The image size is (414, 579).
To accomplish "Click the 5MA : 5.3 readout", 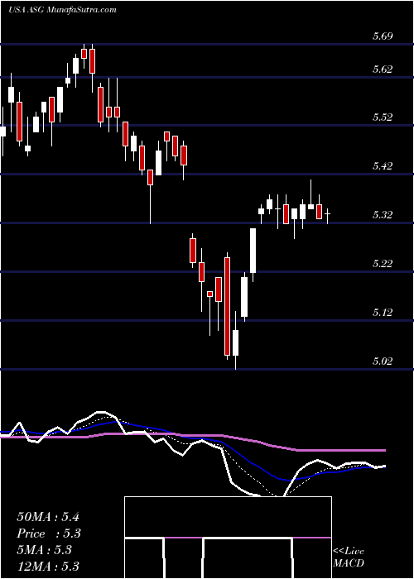I will click(x=44, y=550).
